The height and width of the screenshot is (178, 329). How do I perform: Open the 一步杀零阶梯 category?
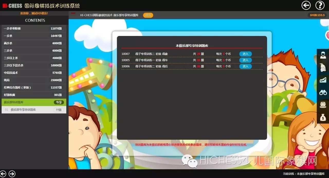[34, 29]
